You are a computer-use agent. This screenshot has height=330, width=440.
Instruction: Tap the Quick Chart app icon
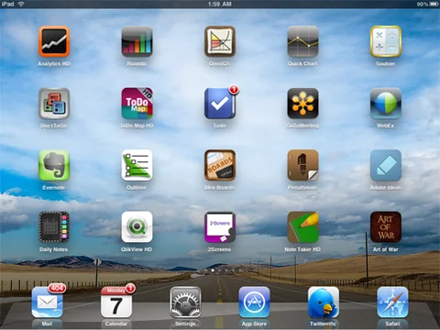302,41
